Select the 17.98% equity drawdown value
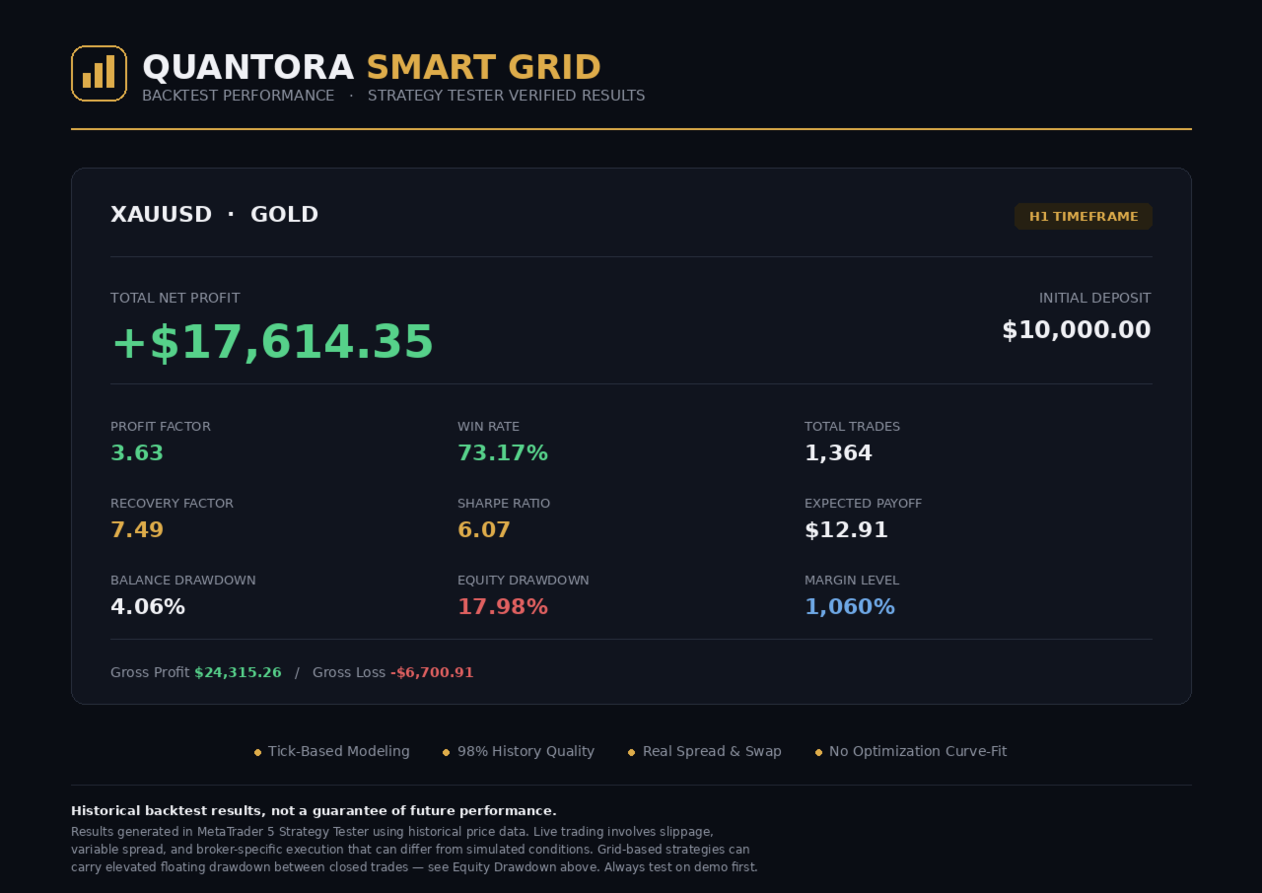Viewport: 1262px width, 893px height. [503, 607]
